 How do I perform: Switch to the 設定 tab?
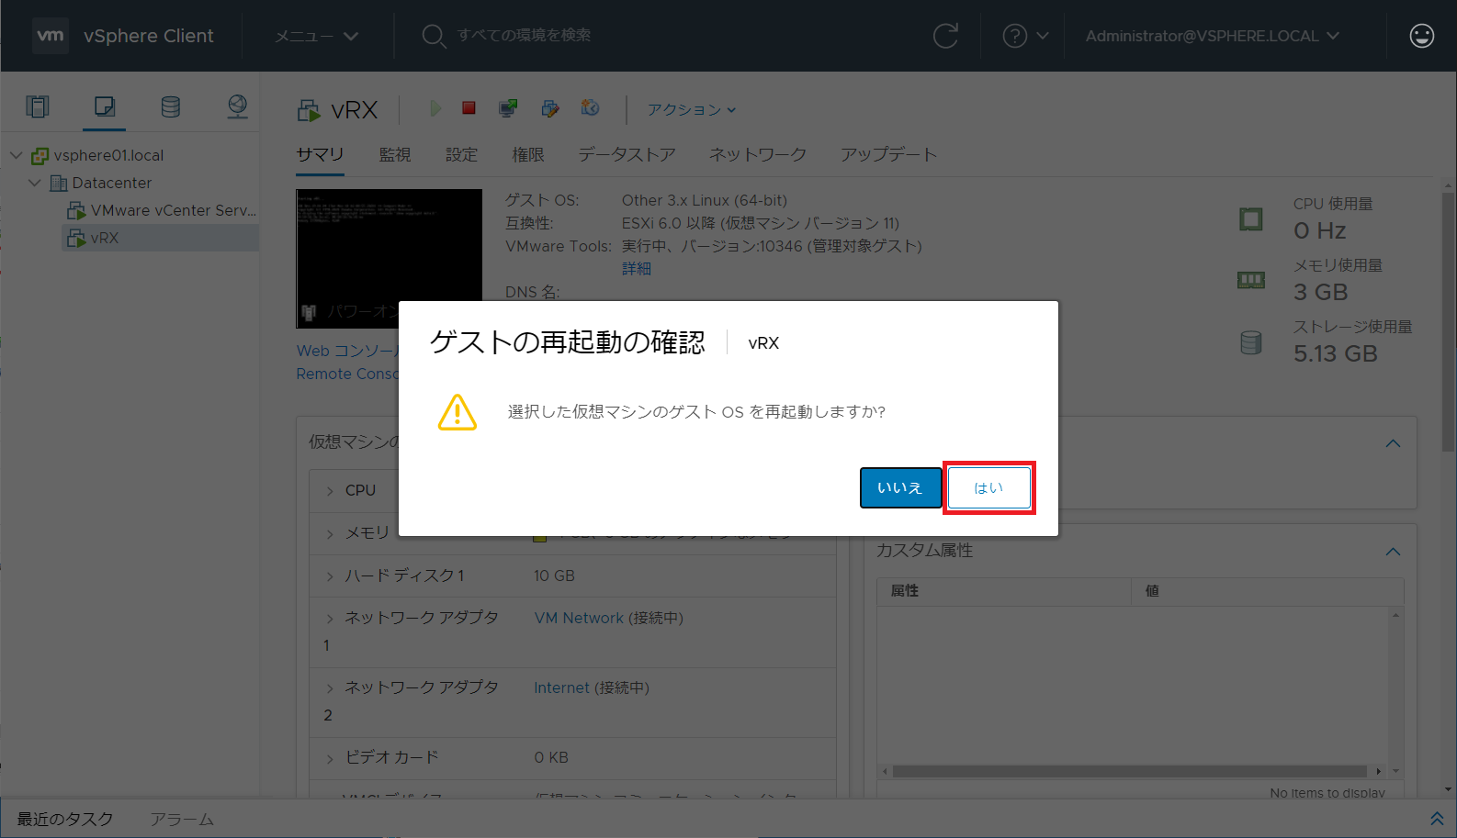462,154
